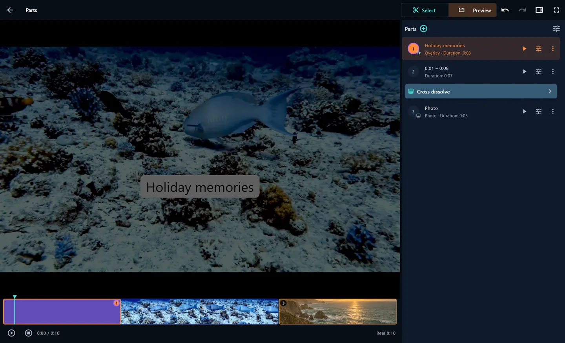The width and height of the screenshot is (565, 343).
Task: Select underwater fish clip in timeline
Action: click(x=200, y=312)
